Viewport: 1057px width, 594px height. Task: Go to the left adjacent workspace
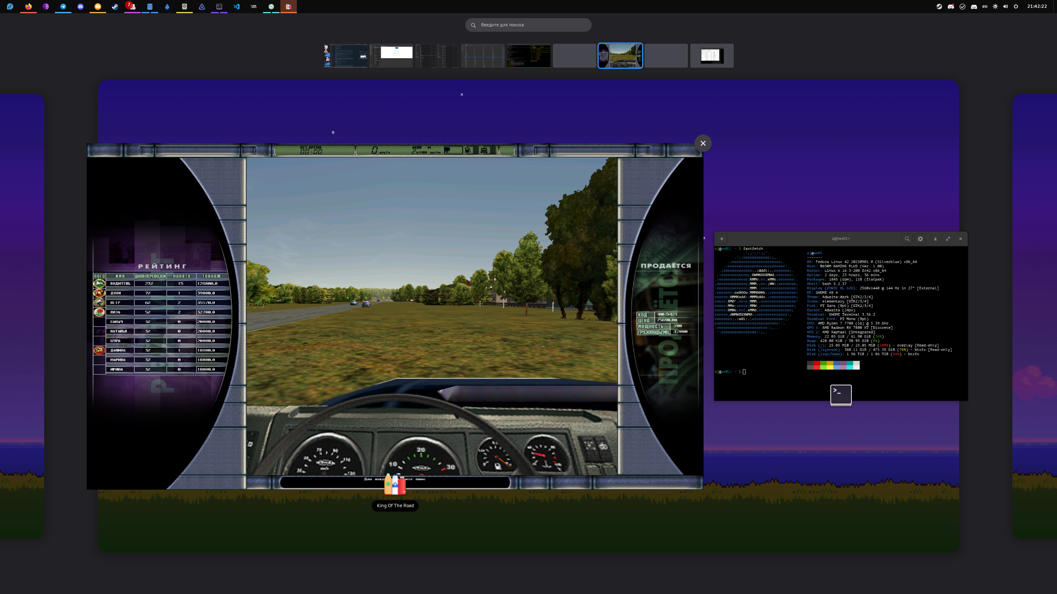click(x=22, y=316)
